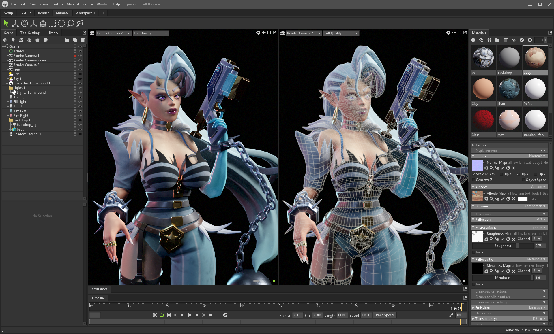Activate the rectangular marquee selection tool
Screen dimensions: 554x334
[x=52, y=23]
